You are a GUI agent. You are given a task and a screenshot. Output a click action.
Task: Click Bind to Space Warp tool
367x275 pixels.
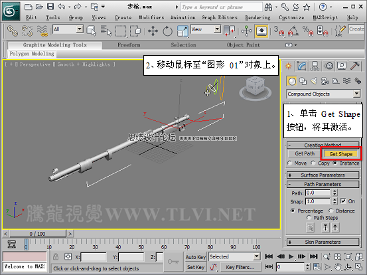click(42, 31)
